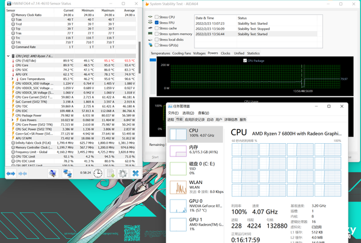The image size is (361, 243).
Task: Click the blue expand-columns arrows in HWiNFO
Action: [x=11, y=173]
